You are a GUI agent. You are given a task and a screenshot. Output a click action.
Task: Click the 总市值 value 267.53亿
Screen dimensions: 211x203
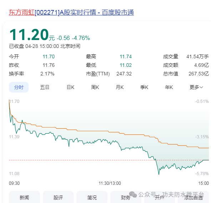click(x=199, y=74)
